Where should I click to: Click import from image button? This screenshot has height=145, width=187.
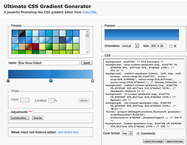coord(153,141)
